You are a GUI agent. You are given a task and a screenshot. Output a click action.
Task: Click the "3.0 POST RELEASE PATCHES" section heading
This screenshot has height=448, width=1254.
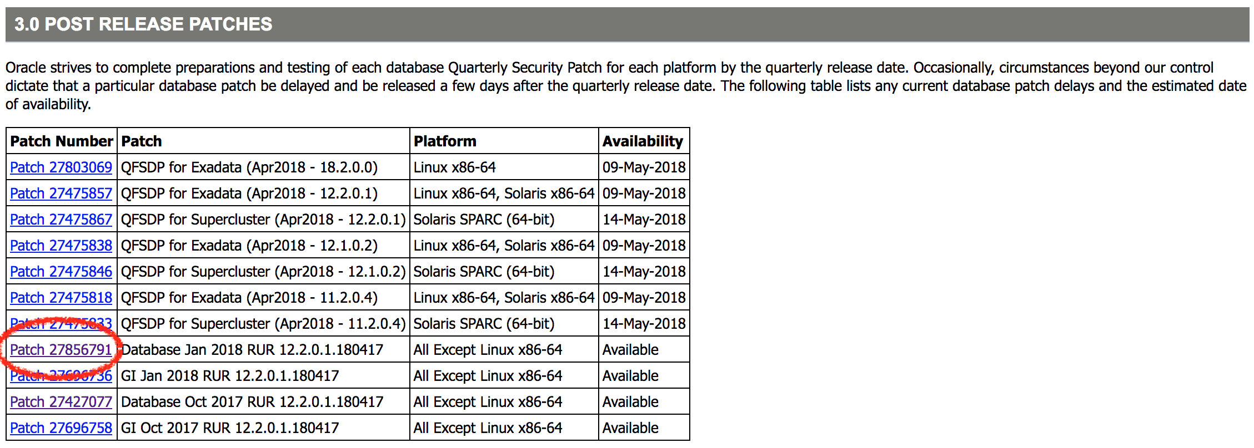143,24
